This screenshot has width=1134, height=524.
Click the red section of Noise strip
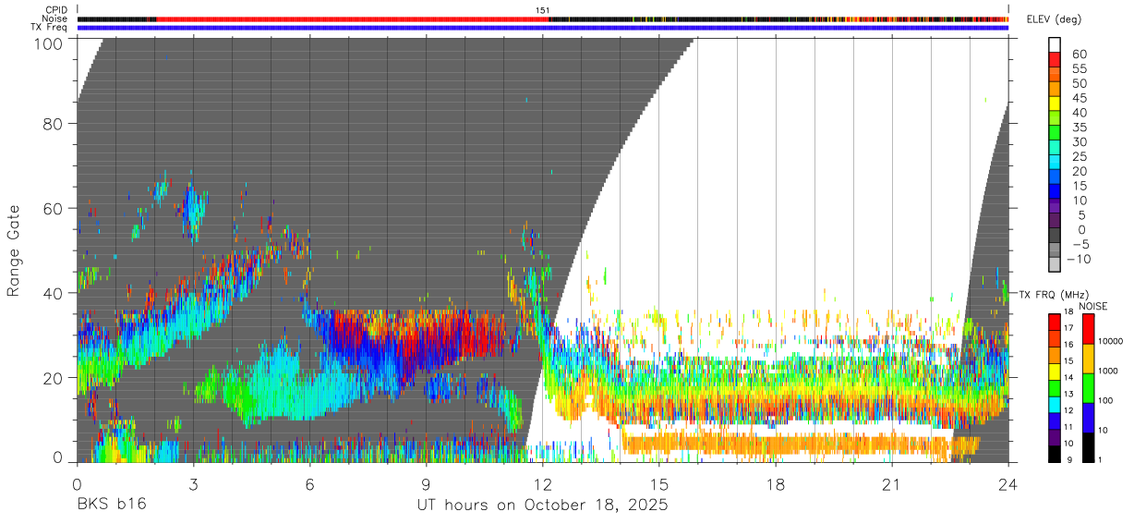pyautogui.click(x=353, y=18)
